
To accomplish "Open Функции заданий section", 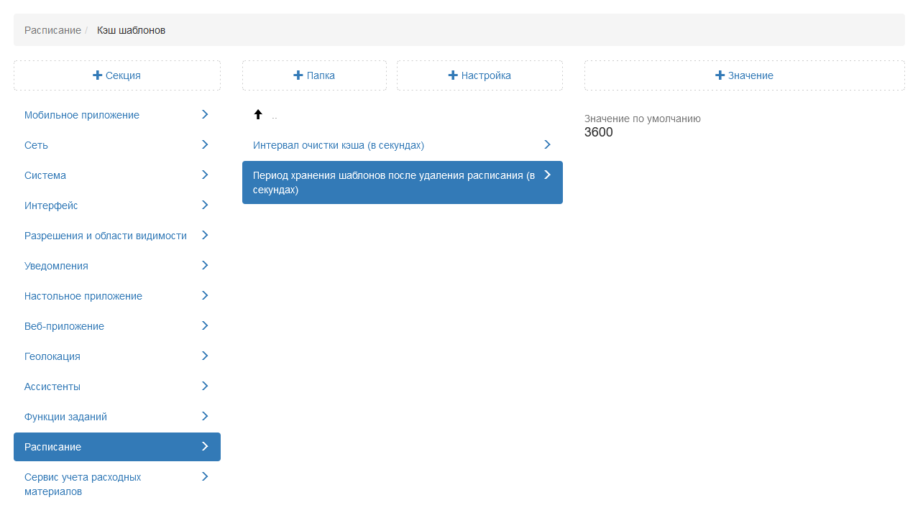I will [x=65, y=417].
